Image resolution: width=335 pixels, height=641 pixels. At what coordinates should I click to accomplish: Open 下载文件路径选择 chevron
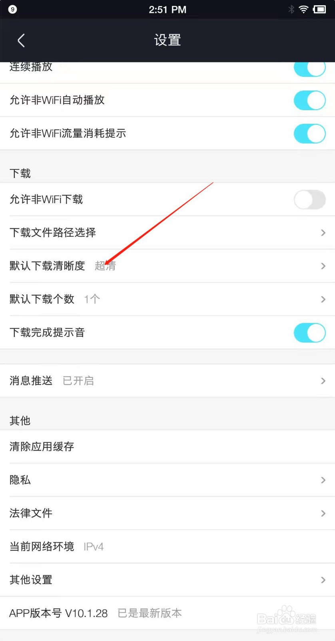[323, 233]
